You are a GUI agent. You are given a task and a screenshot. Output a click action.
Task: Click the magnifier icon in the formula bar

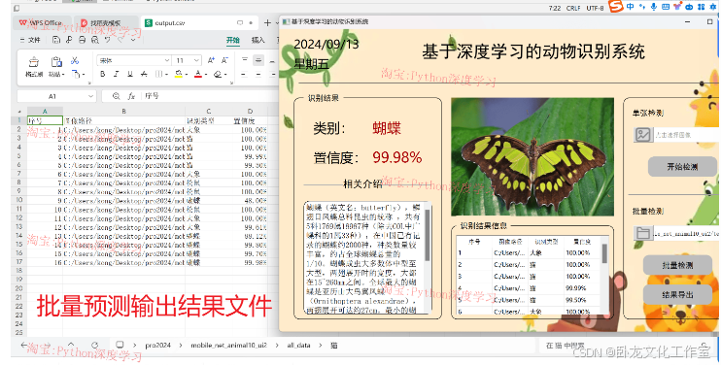point(116,96)
